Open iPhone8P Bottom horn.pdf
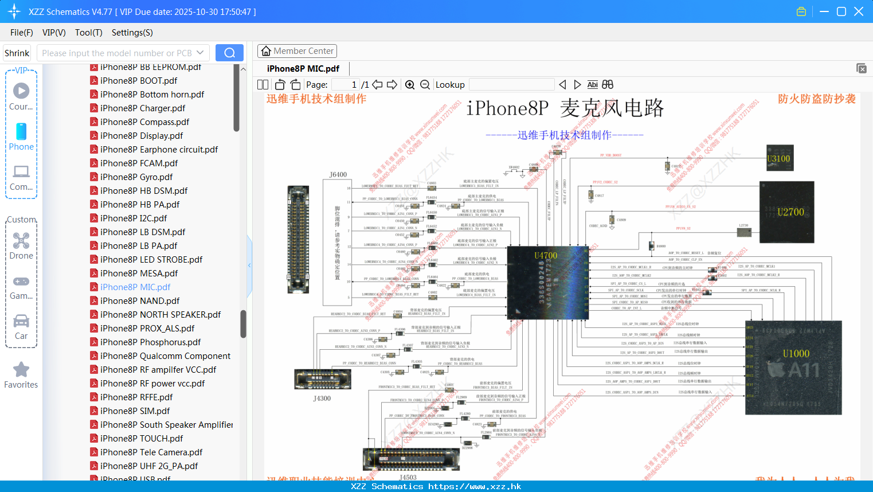 coord(152,95)
